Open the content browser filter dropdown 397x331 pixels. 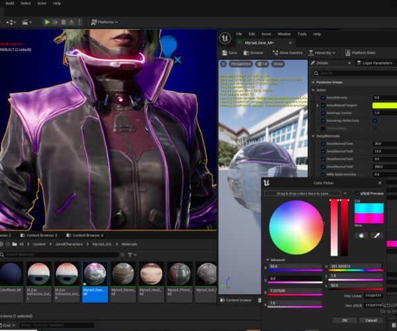(x=132, y=255)
